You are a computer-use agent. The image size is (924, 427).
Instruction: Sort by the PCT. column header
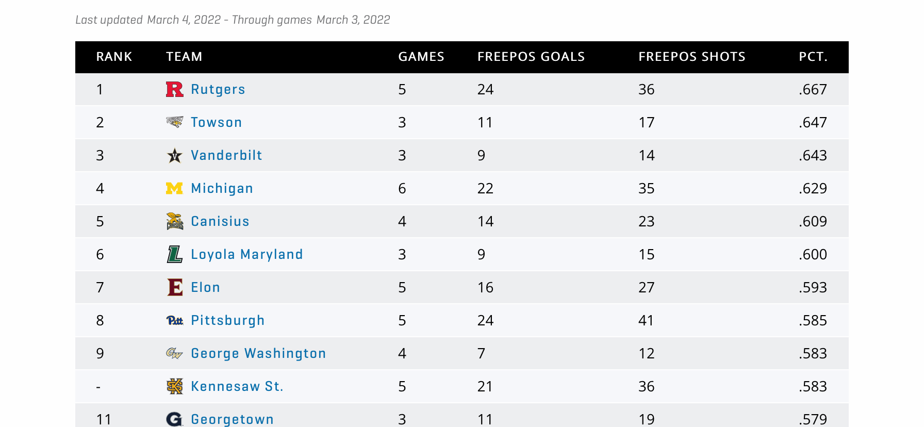(813, 57)
